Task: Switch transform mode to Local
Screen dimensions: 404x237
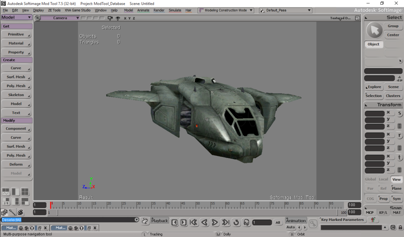Action: click(x=383, y=179)
